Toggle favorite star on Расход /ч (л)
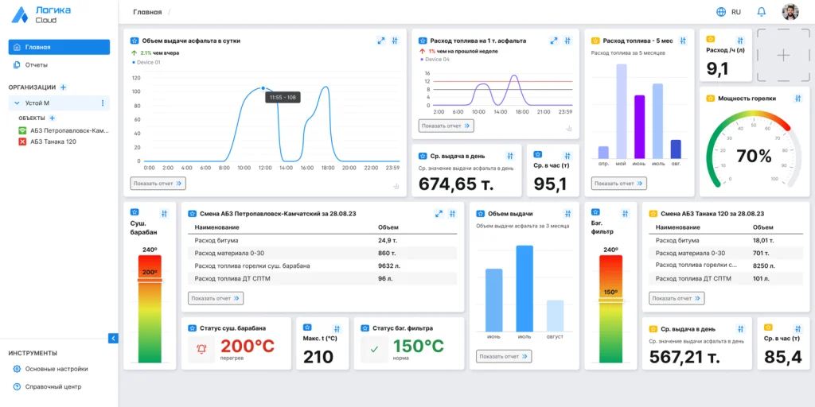This screenshot has height=407, width=815. [711, 39]
